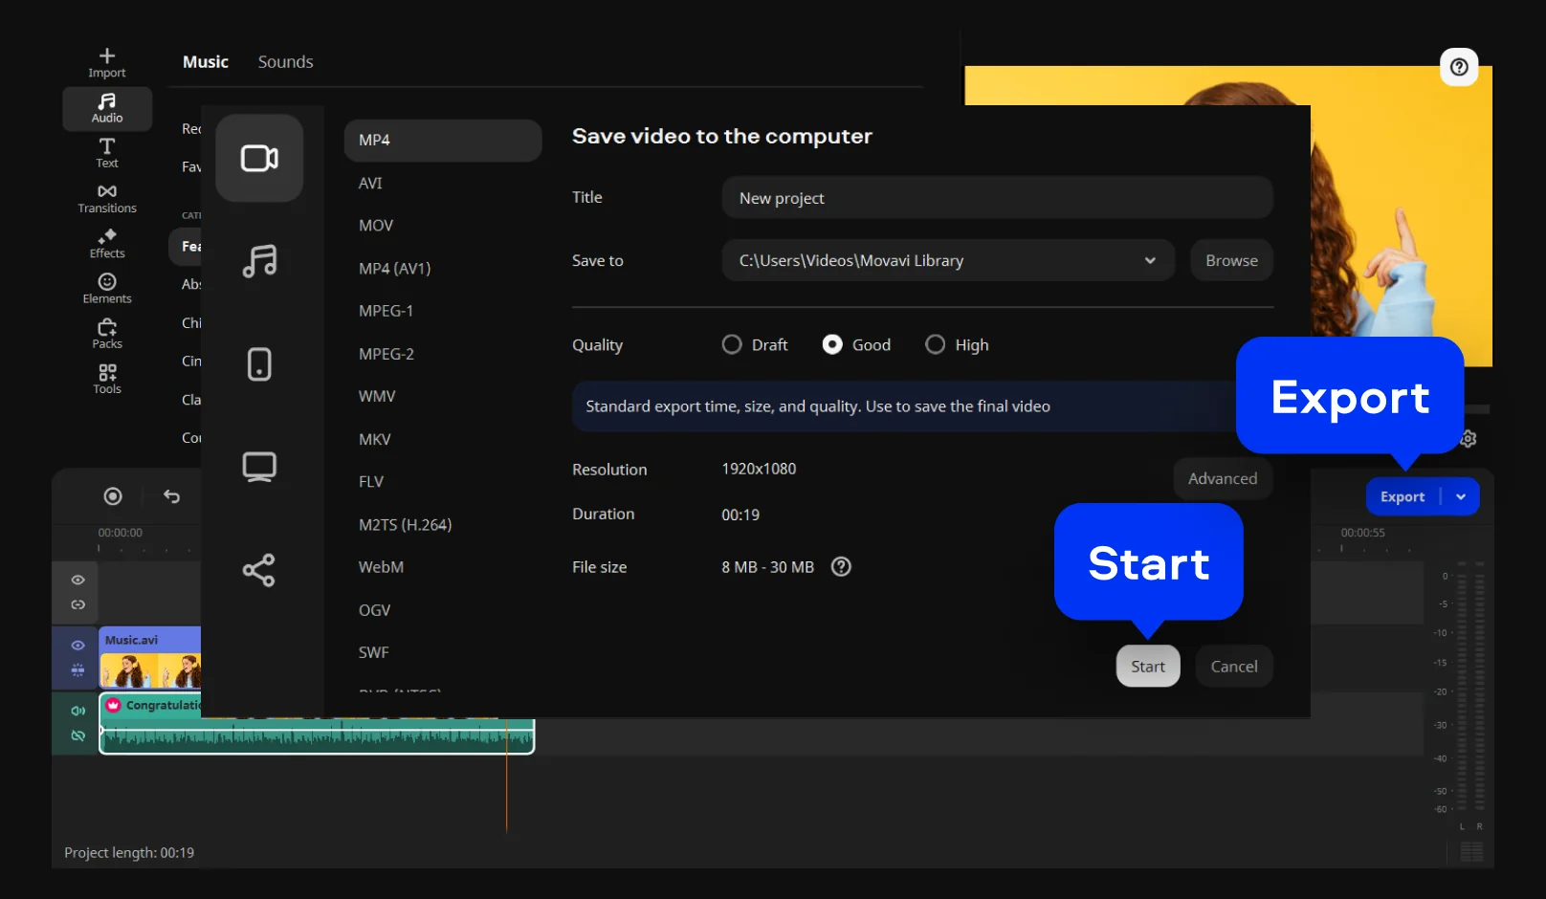Screen dimensions: 1546x899
Task: Click the audio waveform clip on timeline
Action: pyautogui.click(x=316, y=735)
